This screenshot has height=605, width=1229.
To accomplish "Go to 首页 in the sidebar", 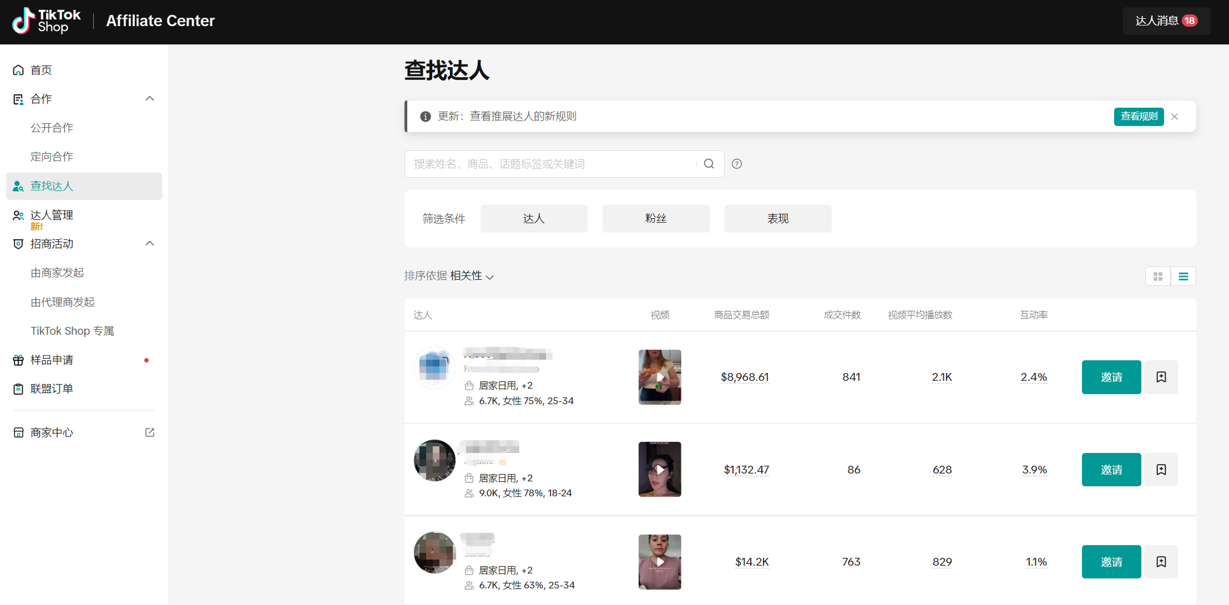I will click(41, 70).
